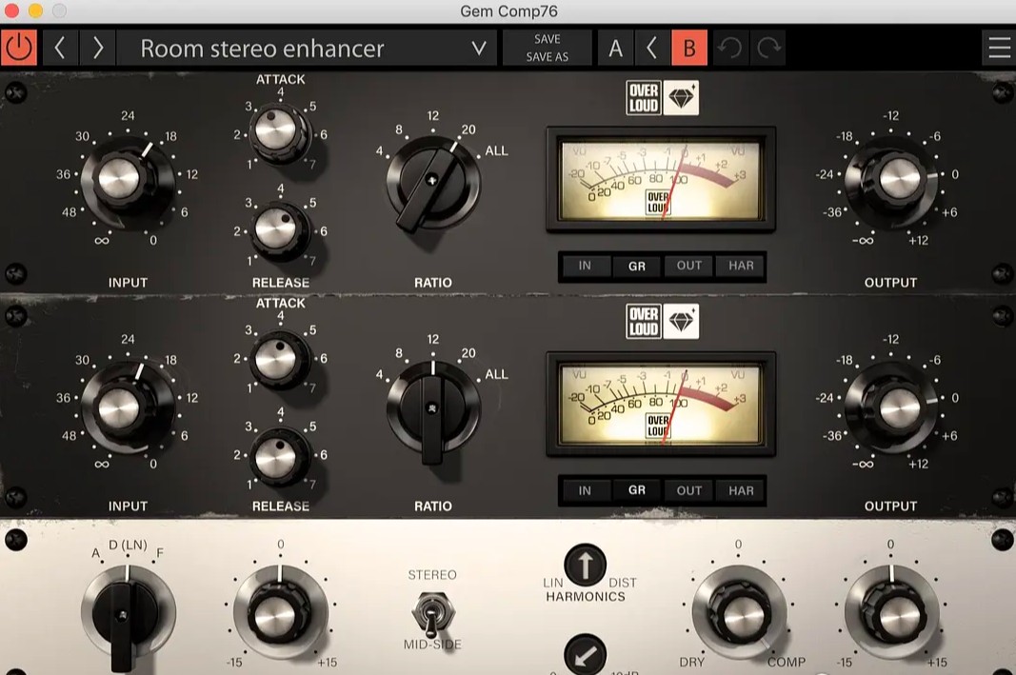Select the HAR meter tab on bottom unit
Image resolution: width=1016 pixels, height=675 pixels.
point(741,491)
